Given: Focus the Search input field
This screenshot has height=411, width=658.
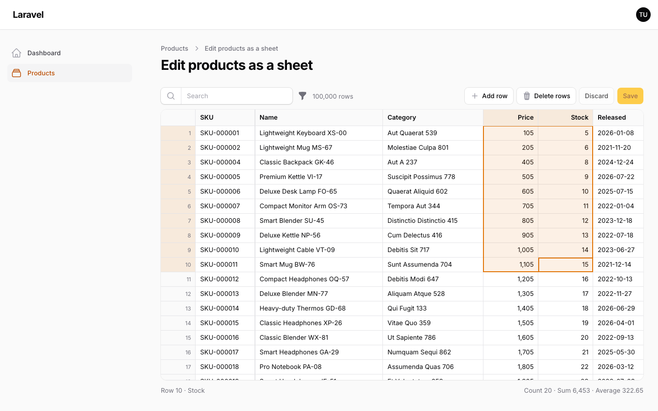Looking at the screenshot, I should [x=237, y=96].
